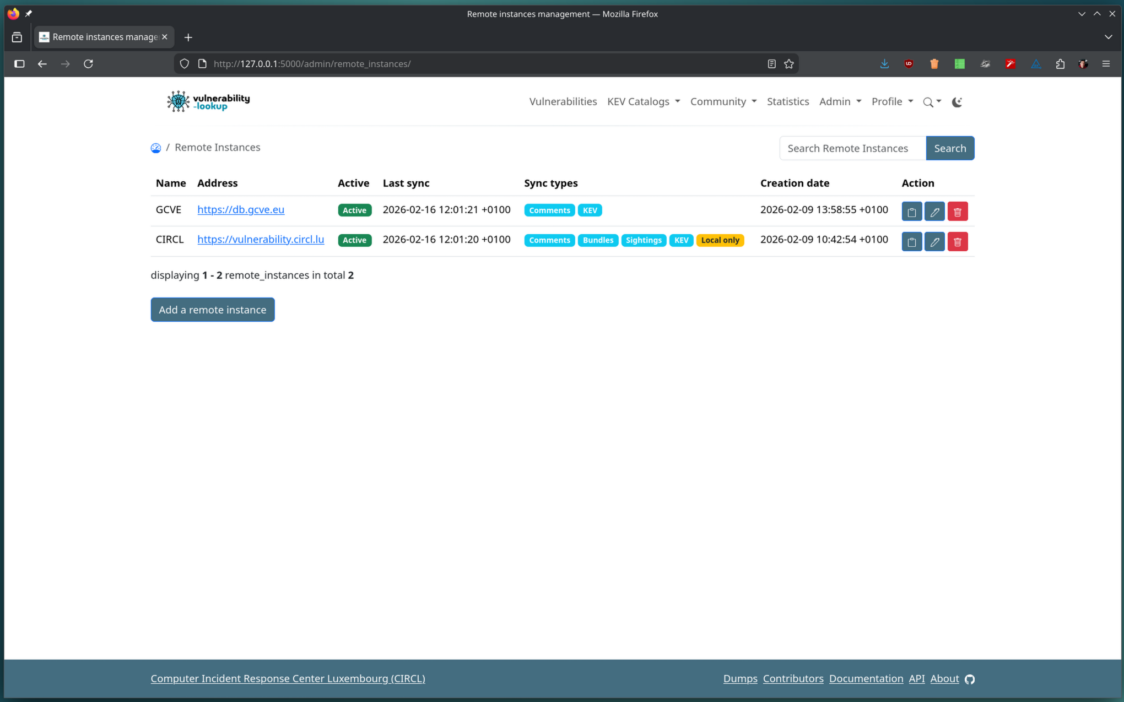
Task: Click the GitHub icon in the footer
Action: coord(970,679)
